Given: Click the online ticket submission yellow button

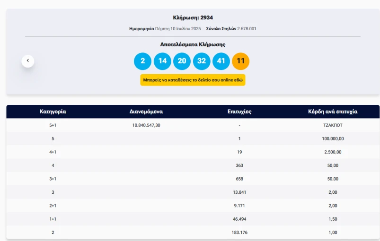Looking at the screenshot, I should point(193,80).
